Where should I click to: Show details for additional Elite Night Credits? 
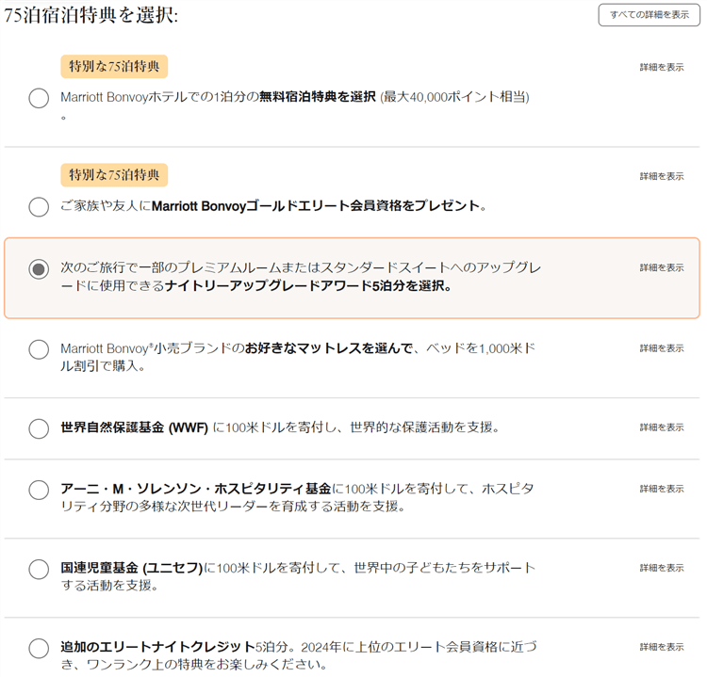[x=661, y=647]
